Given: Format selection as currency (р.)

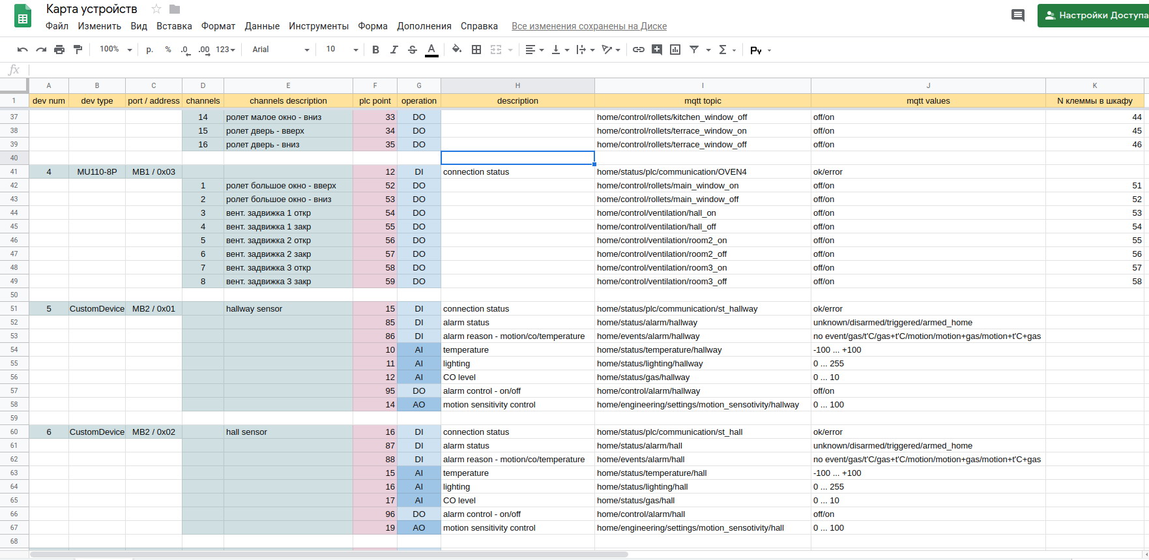Looking at the screenshot, I should pos(150,50).
